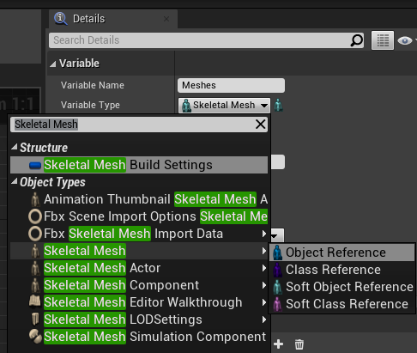Open the Skeletal Mesh variable type dropdown

click(x=224, y=106)
